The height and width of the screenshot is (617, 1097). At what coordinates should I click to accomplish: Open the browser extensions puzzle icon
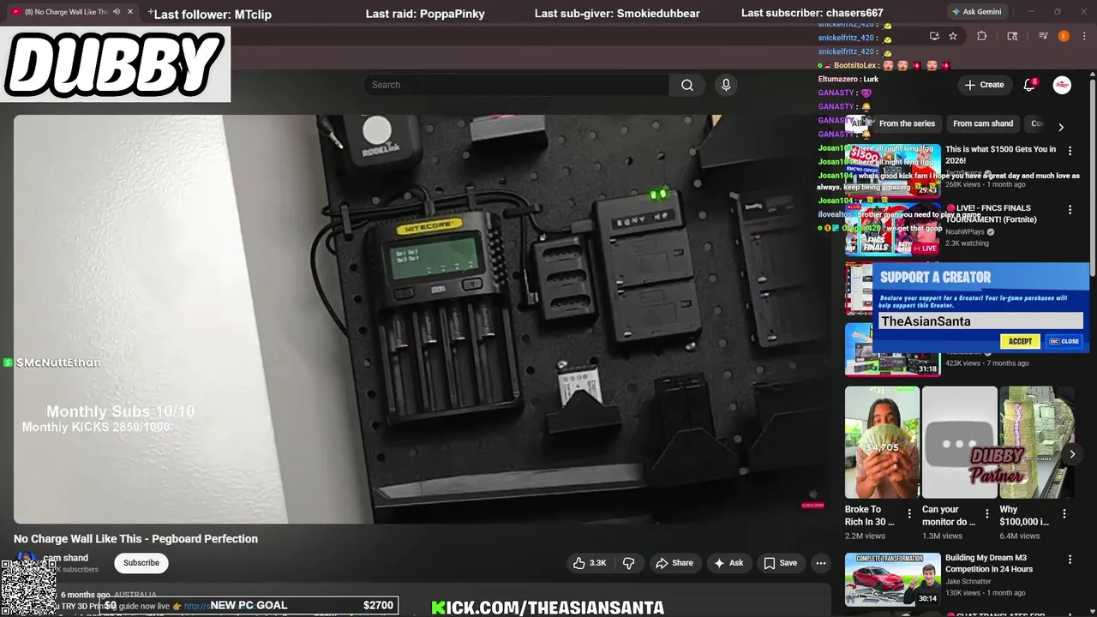982,36
